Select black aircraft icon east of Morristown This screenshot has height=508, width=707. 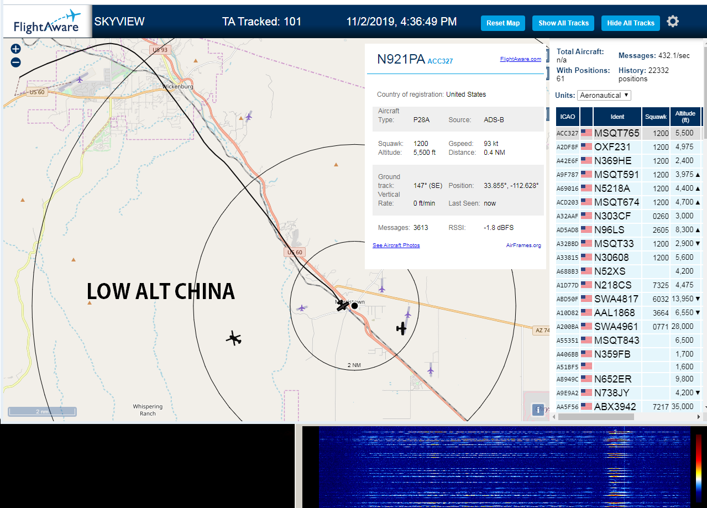pos(401,329)
